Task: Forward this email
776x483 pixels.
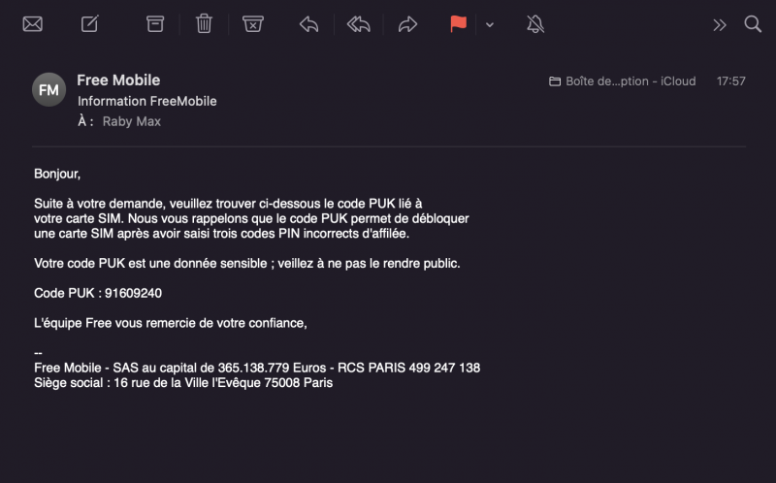Action: [x=408, y=24]
